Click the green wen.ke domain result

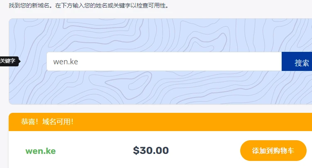(41, 151)
